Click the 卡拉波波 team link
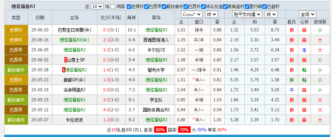Image resolution: width=332 pixels, height=137 pixels. 74,120
